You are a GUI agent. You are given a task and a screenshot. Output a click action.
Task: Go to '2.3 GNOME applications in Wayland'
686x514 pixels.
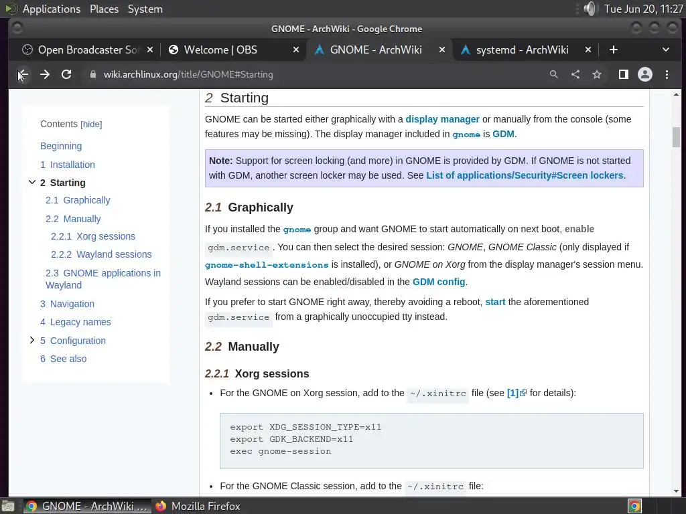point(103,279)
